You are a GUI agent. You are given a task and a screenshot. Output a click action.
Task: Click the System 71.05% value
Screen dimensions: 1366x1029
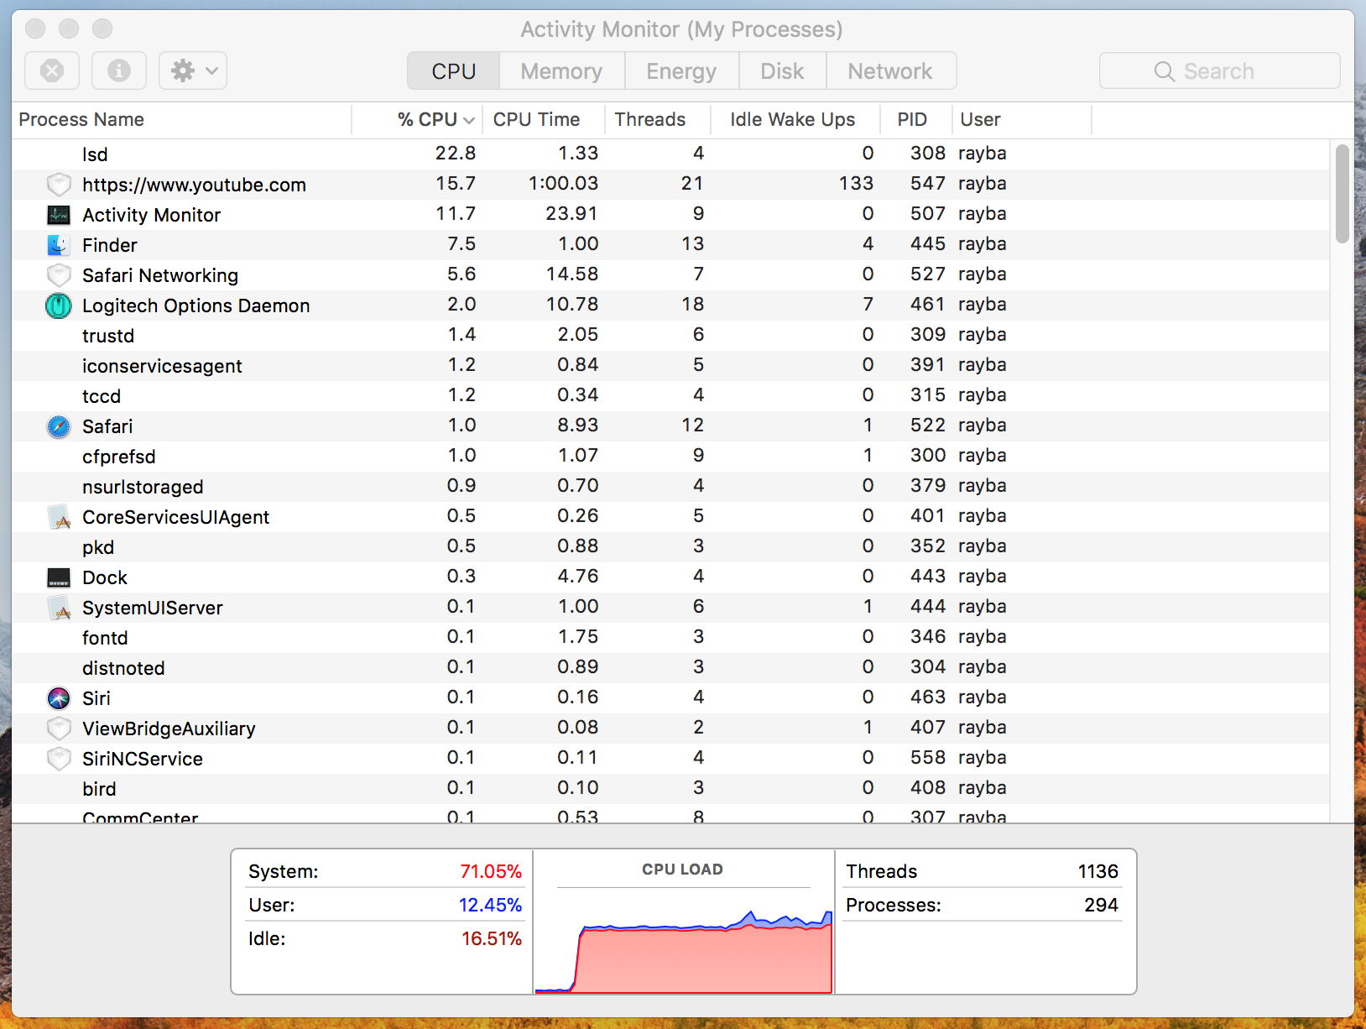(x=491, y=871)
